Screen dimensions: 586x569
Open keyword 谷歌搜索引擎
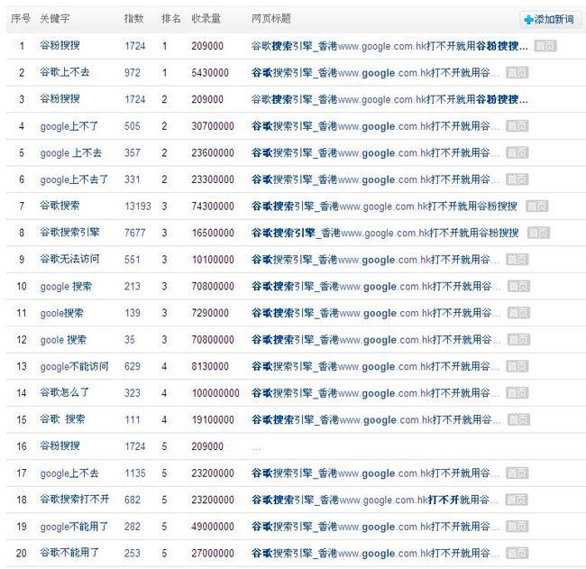69,233
